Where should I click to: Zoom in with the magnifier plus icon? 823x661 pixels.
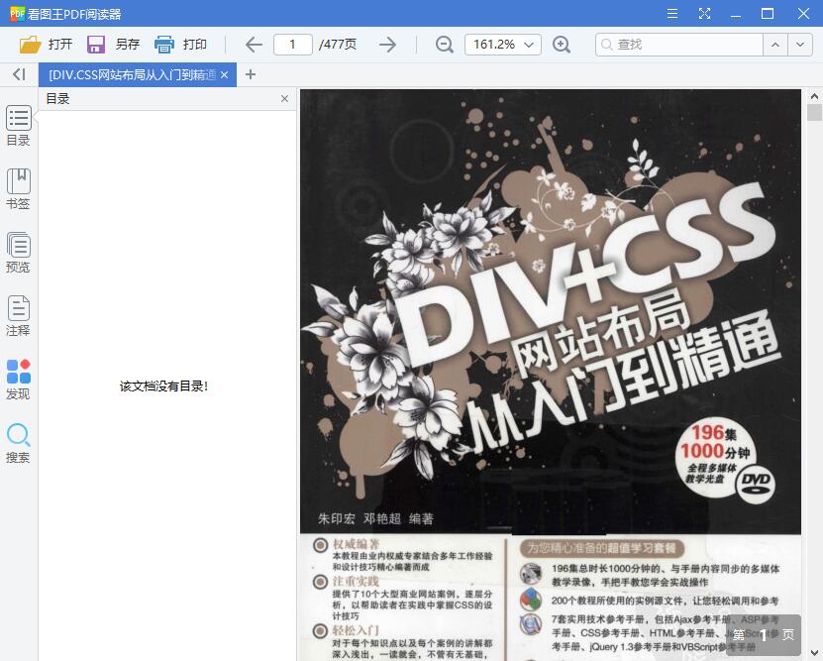(563, 44)
